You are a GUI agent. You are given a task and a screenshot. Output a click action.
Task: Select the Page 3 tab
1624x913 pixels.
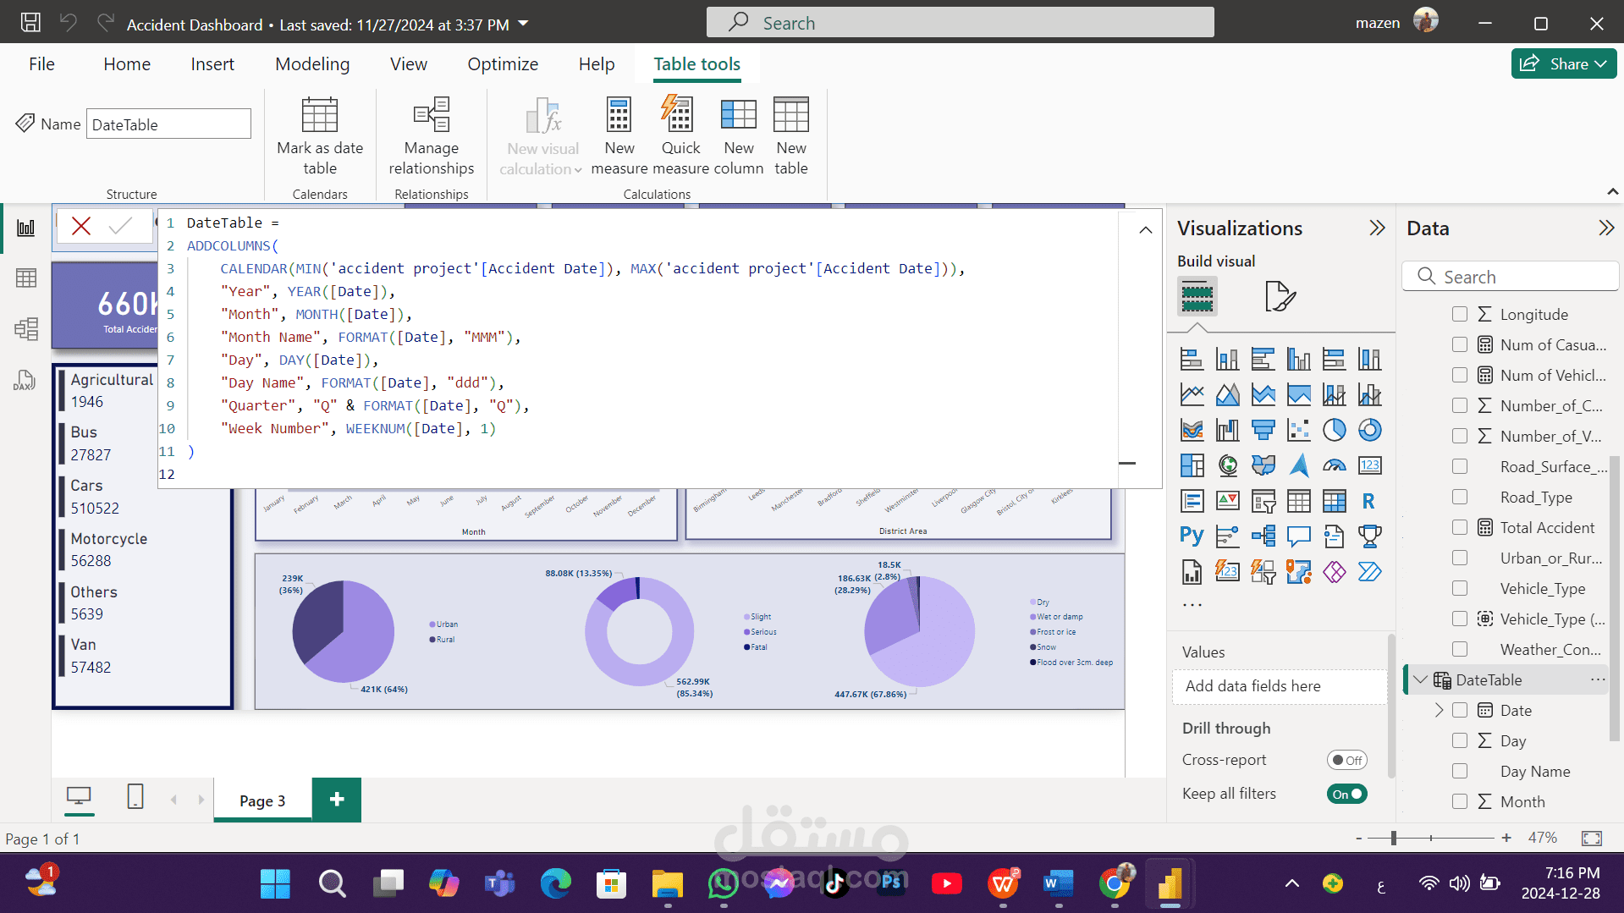click(x=262, y=800)
